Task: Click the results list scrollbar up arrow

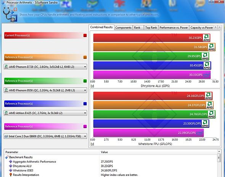Action: click(x=219, y=151)
